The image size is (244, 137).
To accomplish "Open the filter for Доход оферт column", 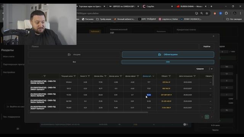I will pyautogui.click(x=138, y=76).
